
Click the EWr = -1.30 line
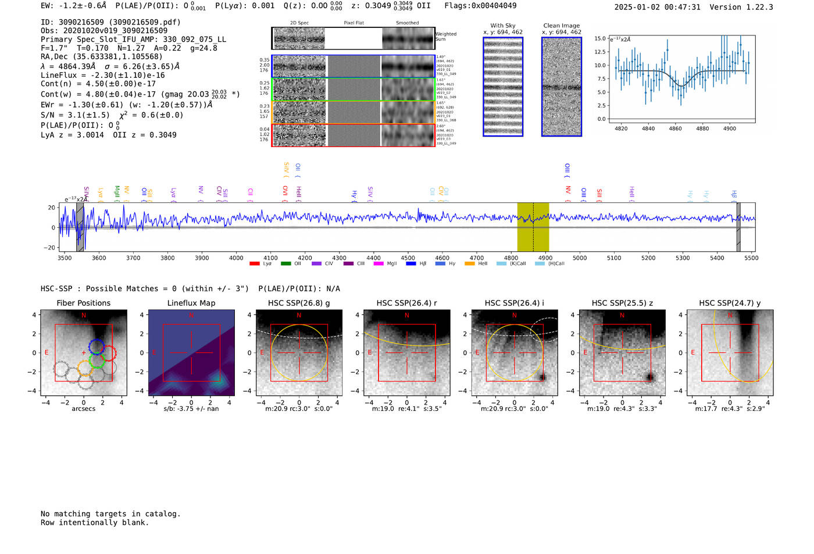pyautogui.click(x=126, y=105)
